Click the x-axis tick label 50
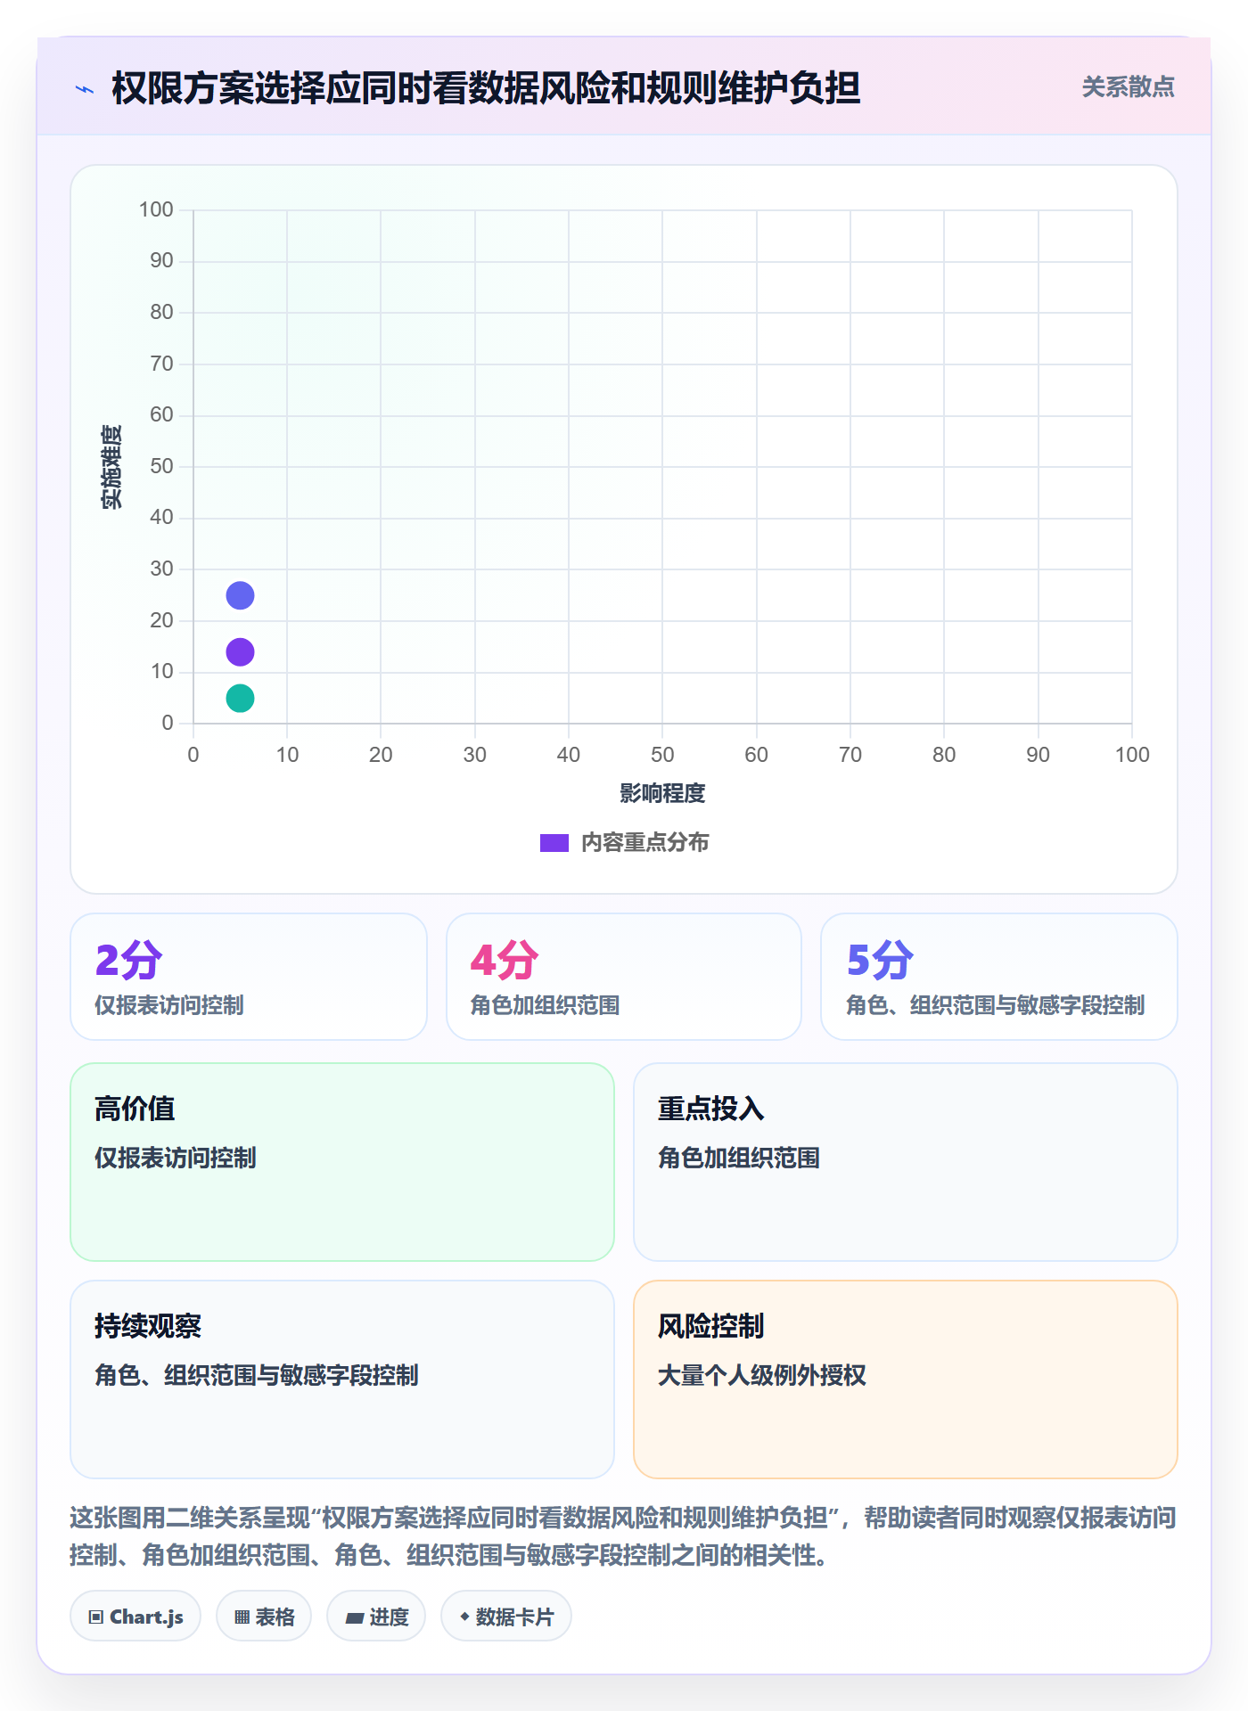 tap(662, 755)
